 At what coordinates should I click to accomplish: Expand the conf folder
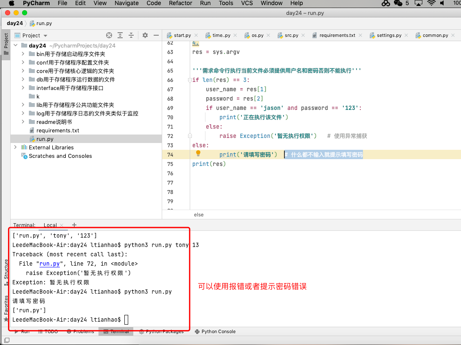coord(23,62)
